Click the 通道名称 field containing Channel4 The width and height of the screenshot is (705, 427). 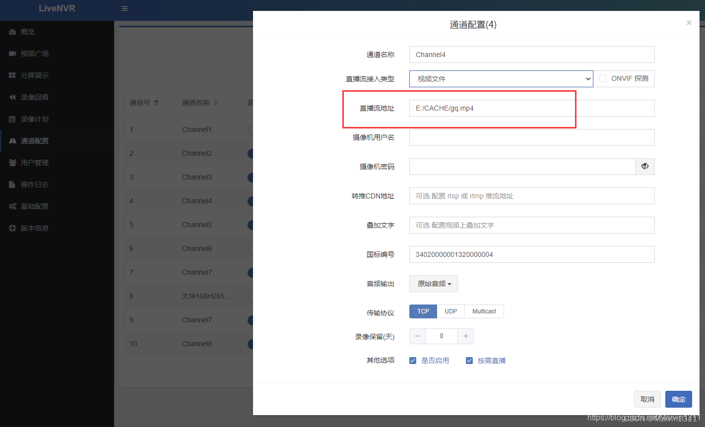532,55
